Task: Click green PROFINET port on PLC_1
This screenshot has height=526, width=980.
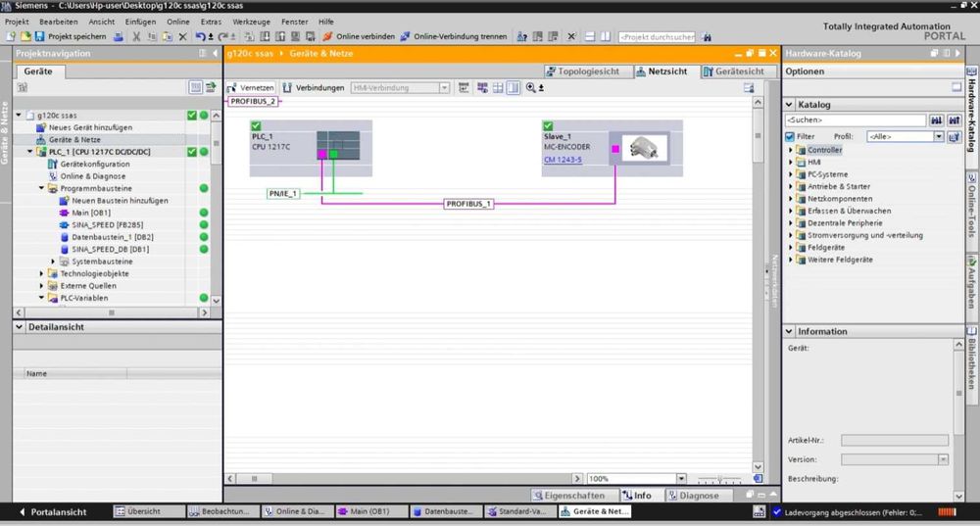Action: click(334, 154)
